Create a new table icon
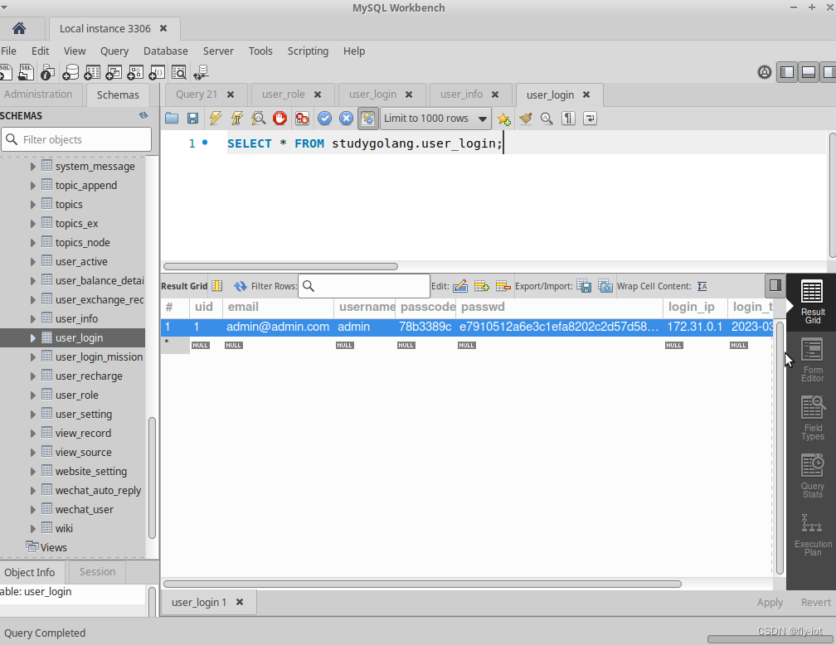836x645 pixels. pos(92,72)
